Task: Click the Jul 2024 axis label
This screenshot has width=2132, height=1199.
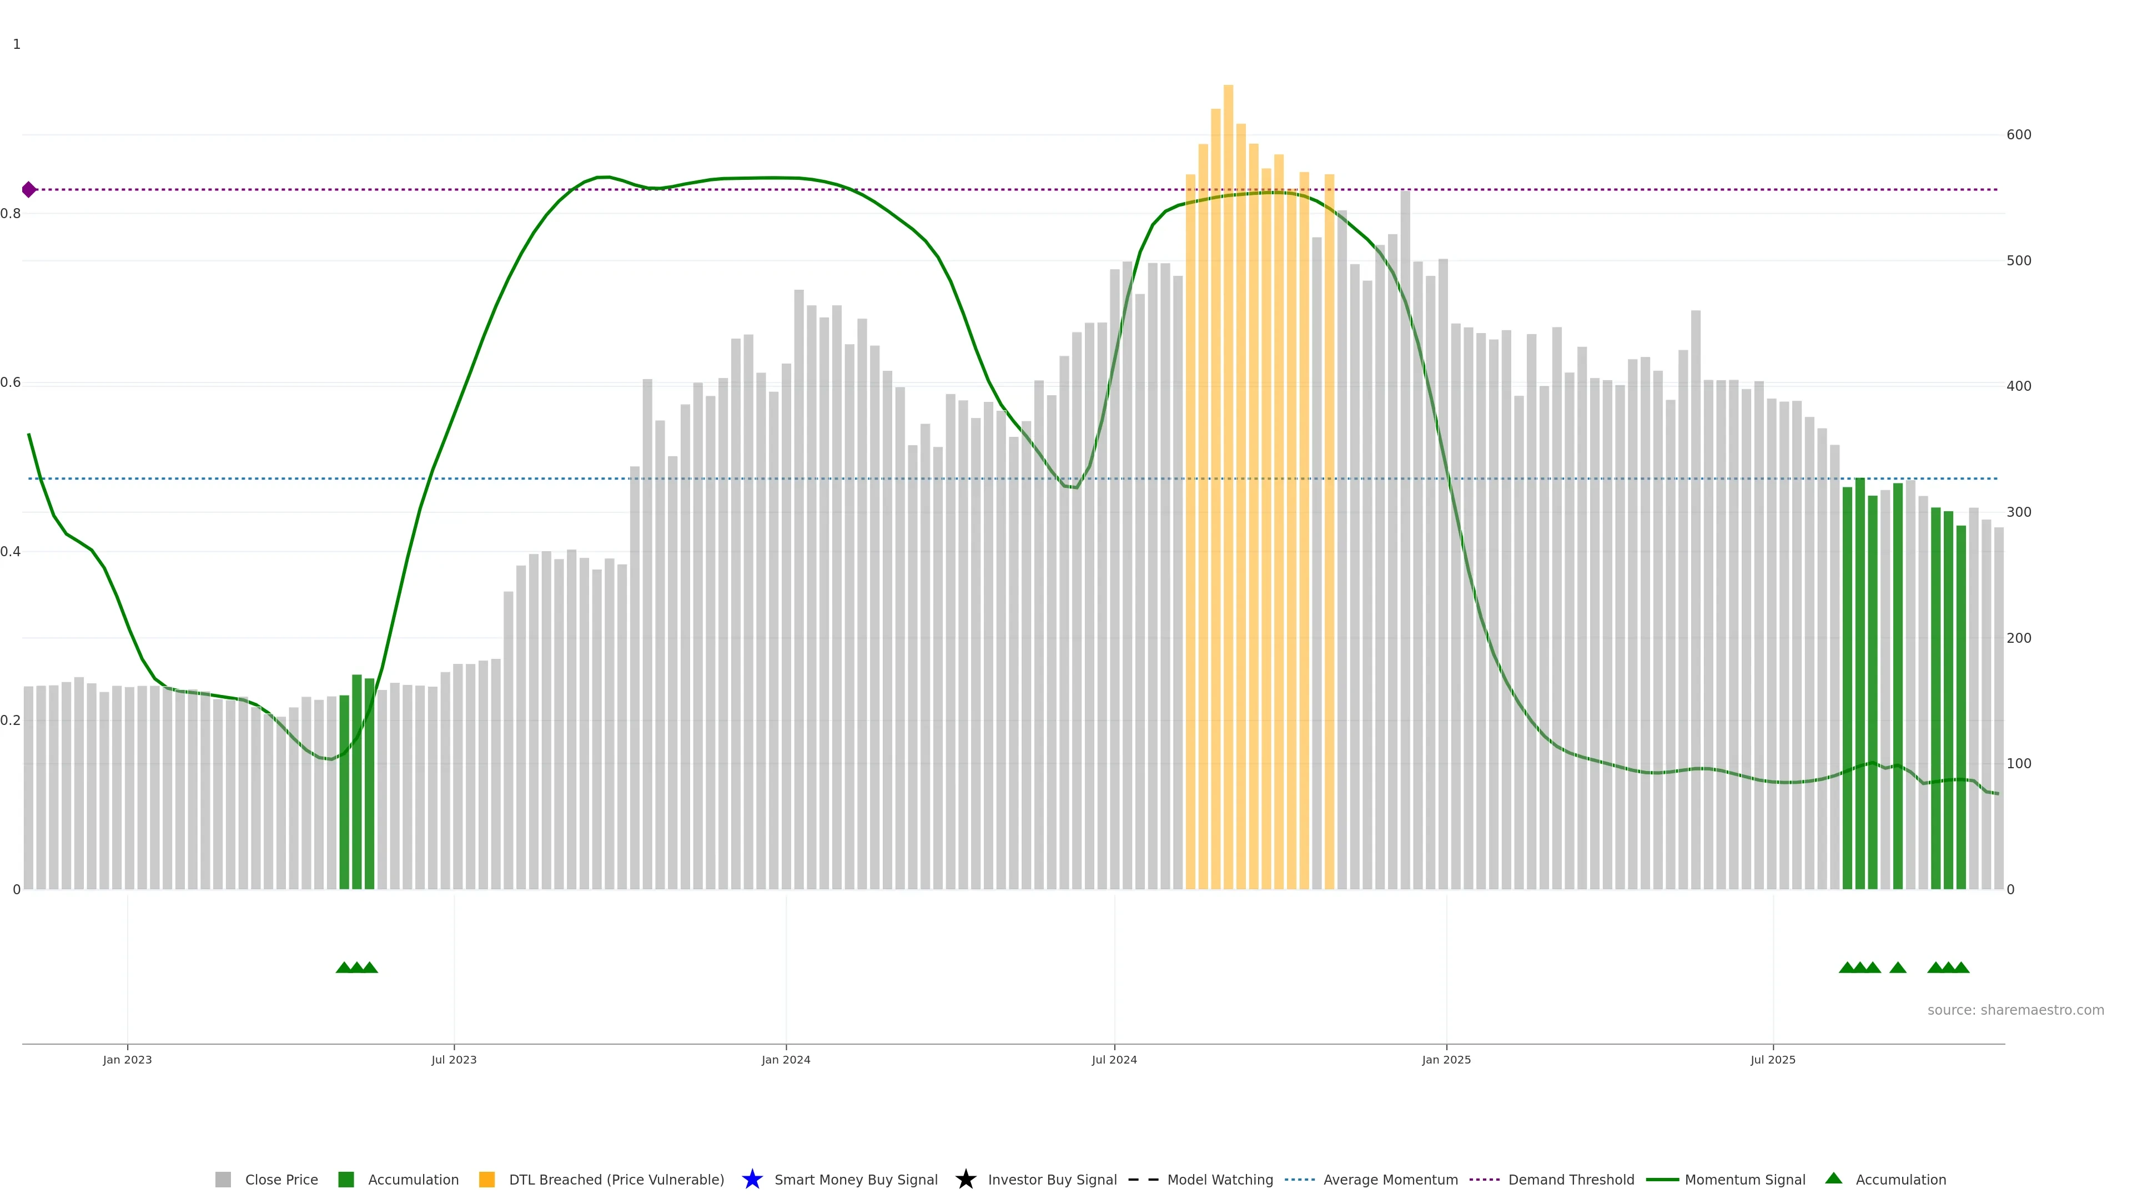Action: pos(1114,1059)
